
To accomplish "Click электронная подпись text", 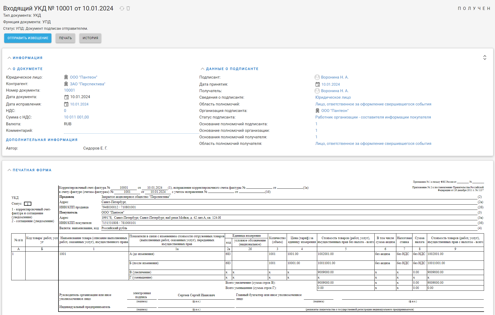I will coord(142,295).
